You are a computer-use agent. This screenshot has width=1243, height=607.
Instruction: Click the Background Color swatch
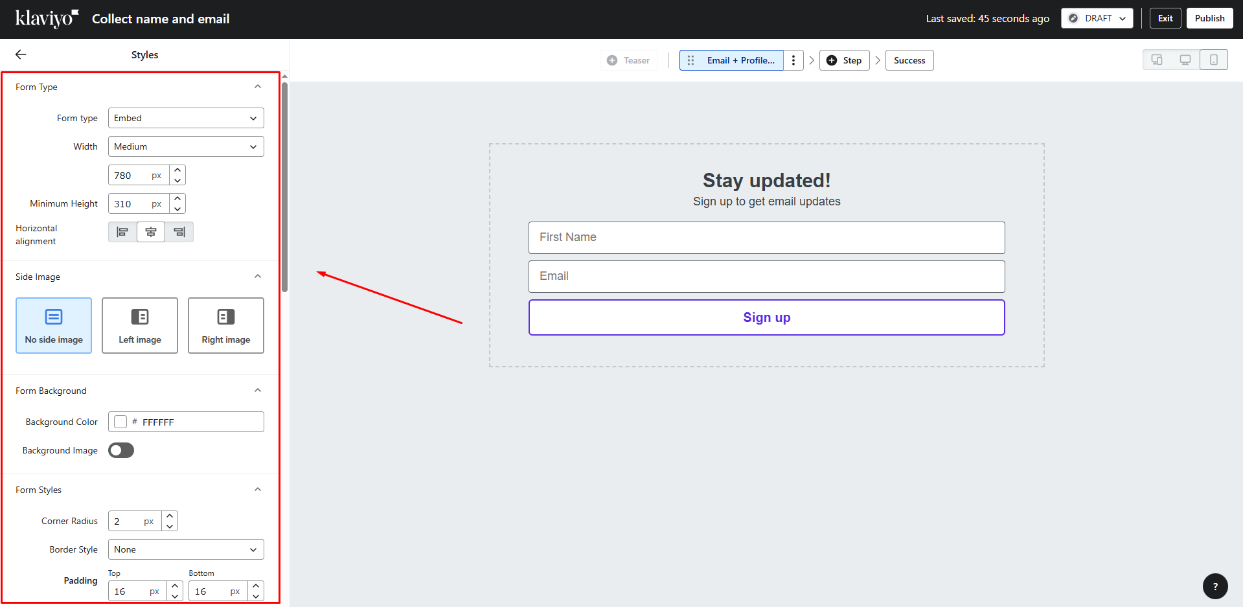120,422
